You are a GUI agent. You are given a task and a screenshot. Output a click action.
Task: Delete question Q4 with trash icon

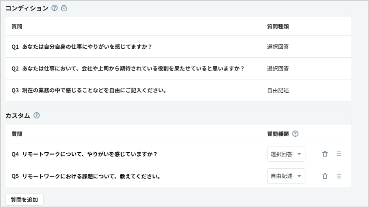[325, 154]
